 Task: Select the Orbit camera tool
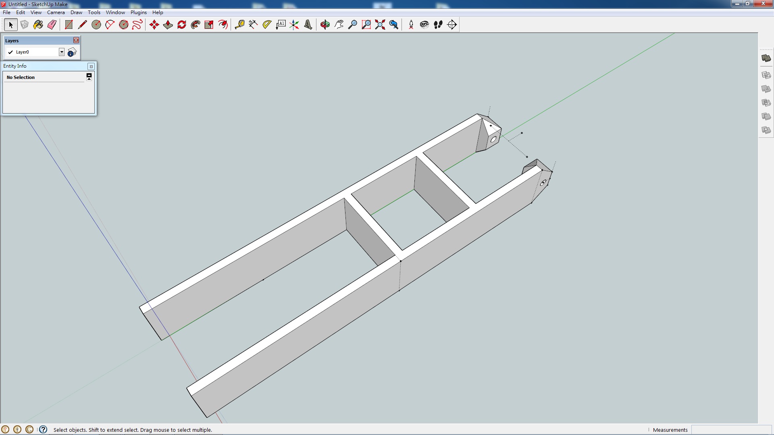(x=325, y=25)
